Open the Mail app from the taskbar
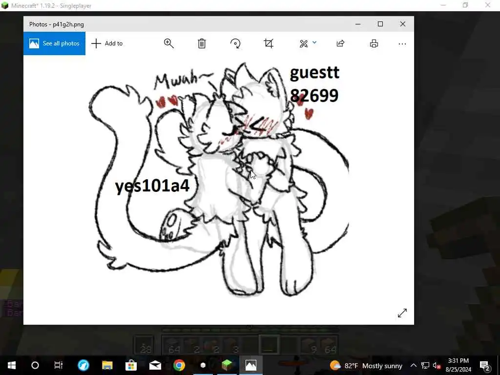The image size is (500, 375). [155, 365]
